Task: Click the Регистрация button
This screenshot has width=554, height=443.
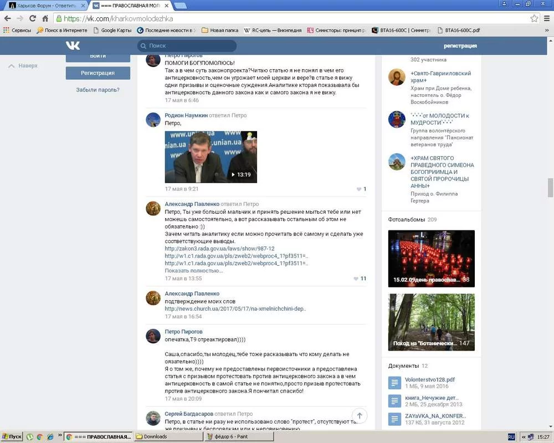Action: coord(98,73)
